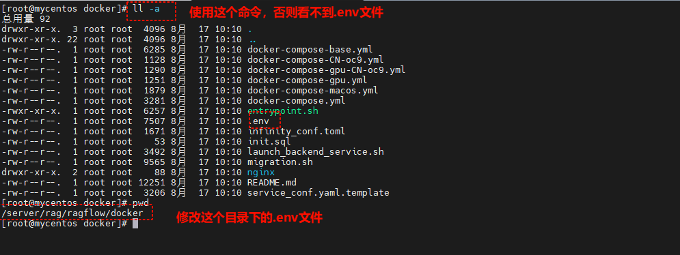The height and width of the screenshot is (255, 680).
Task: Select the docker-compose-gpu.yml filename
Action: [x=307, y=80]
